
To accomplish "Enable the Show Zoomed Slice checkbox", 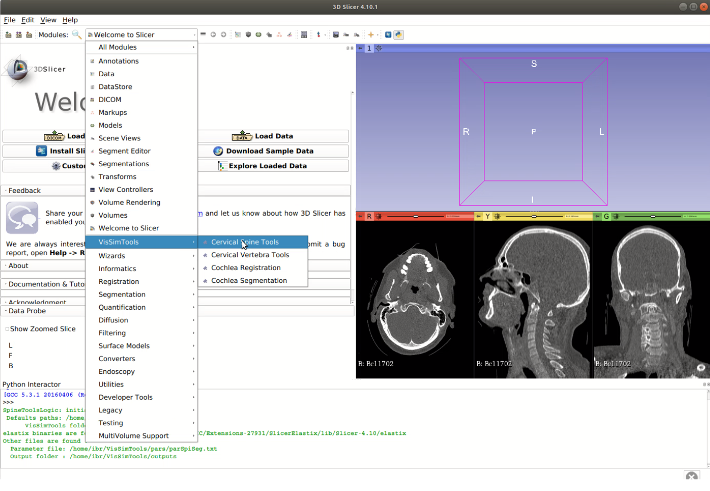I will pos(7,329).
